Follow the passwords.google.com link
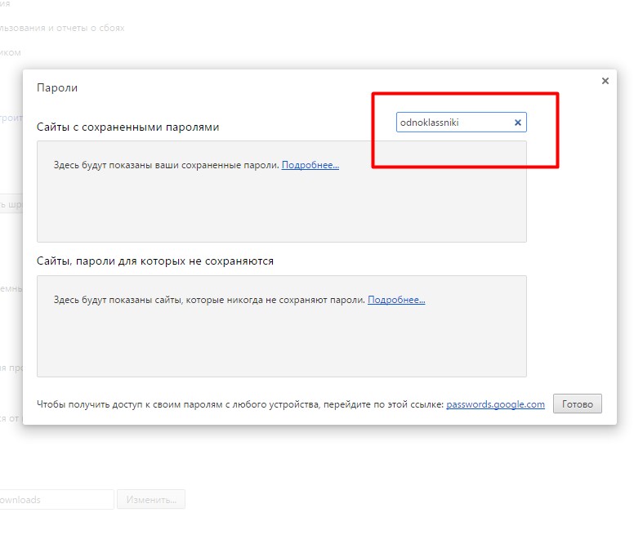The width and height of the screenshot is (634, 544). [x=495, y=404]
